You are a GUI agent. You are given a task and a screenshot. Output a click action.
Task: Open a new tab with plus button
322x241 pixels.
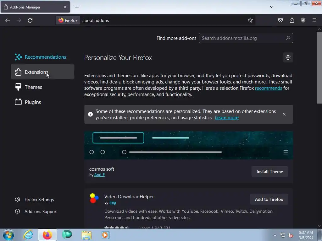[77, 7]
